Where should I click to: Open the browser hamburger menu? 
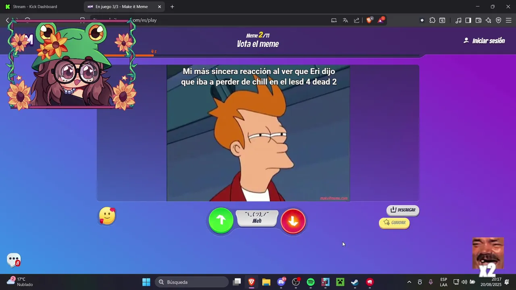click(x=508, y=20)
